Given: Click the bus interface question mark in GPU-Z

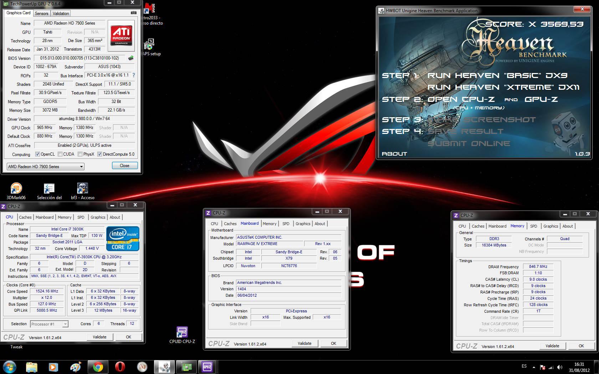Looking at the screenshot, I should (x=134, y=75).
